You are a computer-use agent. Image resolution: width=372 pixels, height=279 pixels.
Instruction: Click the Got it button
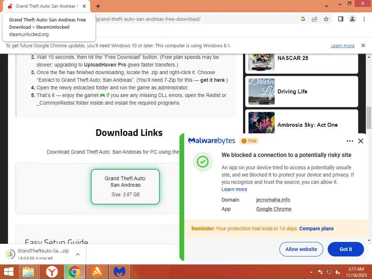(x=346, y=249)
